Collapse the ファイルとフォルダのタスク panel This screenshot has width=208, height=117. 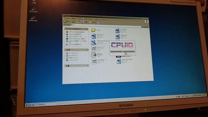(87, 29)
